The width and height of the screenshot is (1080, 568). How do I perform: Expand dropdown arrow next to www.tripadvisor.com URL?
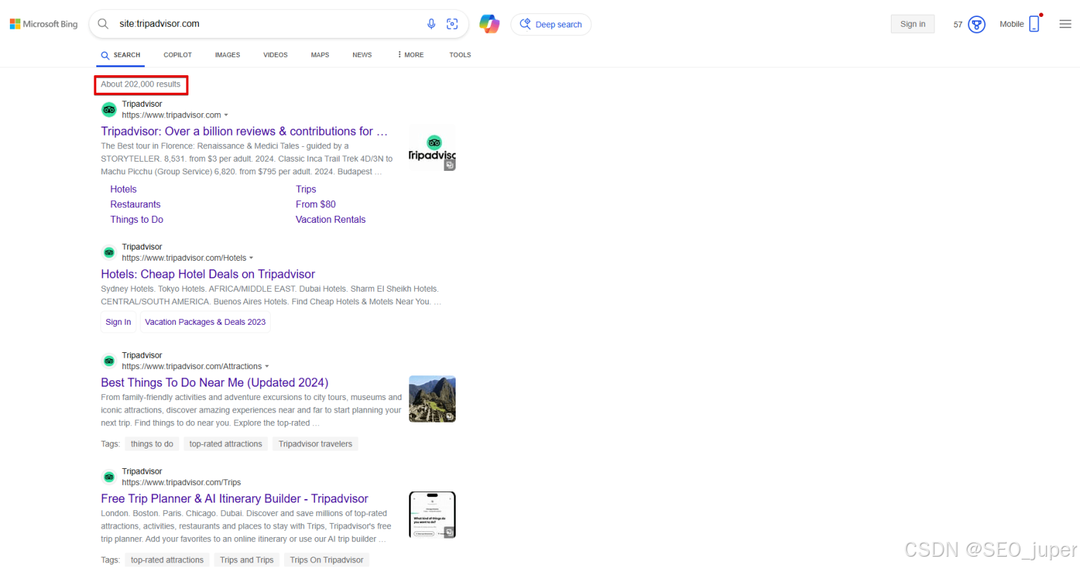tap(226, 115)
